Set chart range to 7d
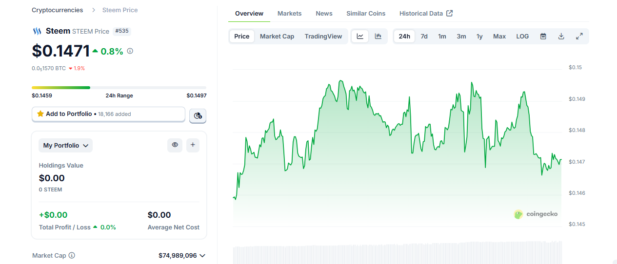Viewport: 617px width, 264px height. tap(424, 36)
